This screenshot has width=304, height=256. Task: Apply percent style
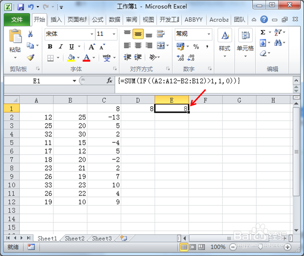click(x=196, y=47)
